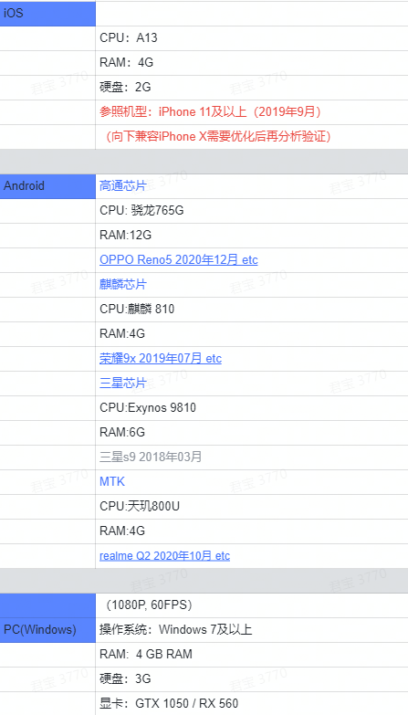The height and width of the screenshot is (715, 408).
Task: Open the OPPO Reno5 2020年12月 link
Action: click(x=179, y=260)
